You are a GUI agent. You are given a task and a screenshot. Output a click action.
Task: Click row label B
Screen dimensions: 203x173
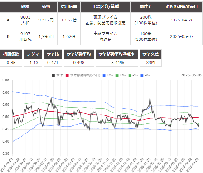coord(8,37)
